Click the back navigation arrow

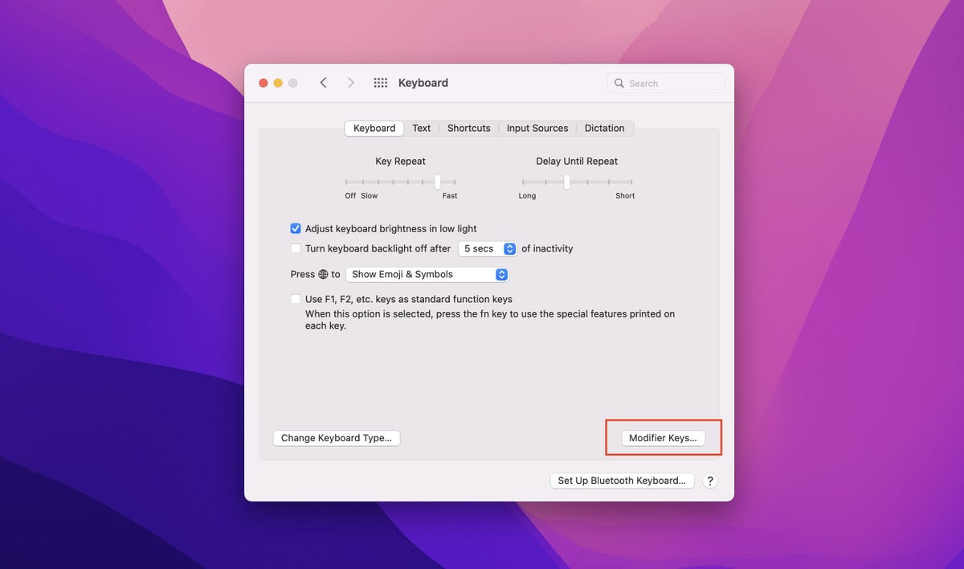pos(323,82)
